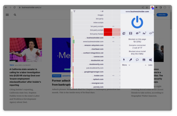
Task: Open the Chrome side panel icon
Action: (x=161, y=8)
